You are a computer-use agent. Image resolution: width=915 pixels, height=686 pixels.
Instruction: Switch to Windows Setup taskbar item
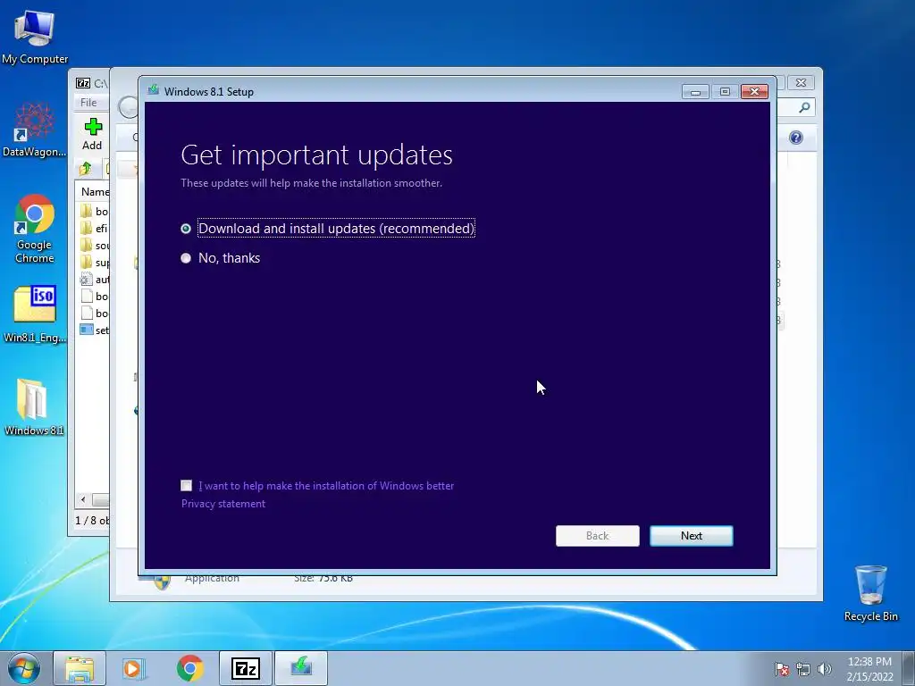(301, 668)
